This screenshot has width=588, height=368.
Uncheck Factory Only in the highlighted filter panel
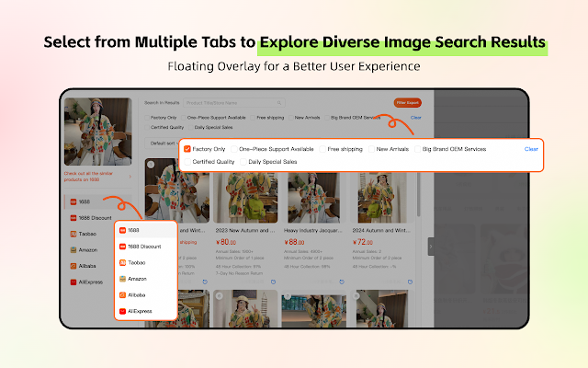187,149
